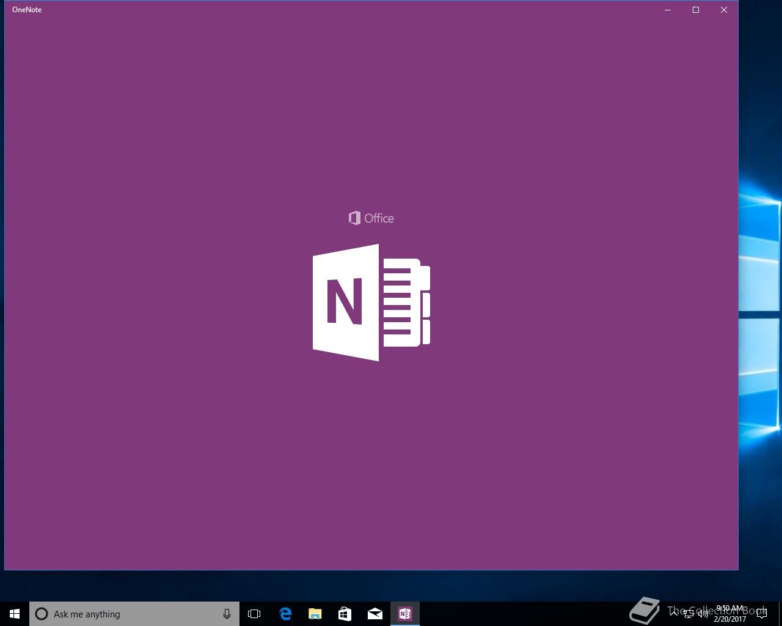
Task: Open the Windows Start menu
Action: pyautogui.click(x=15, y=614)
